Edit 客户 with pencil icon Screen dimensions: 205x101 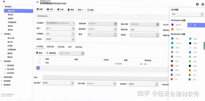(x=73, y=28)
